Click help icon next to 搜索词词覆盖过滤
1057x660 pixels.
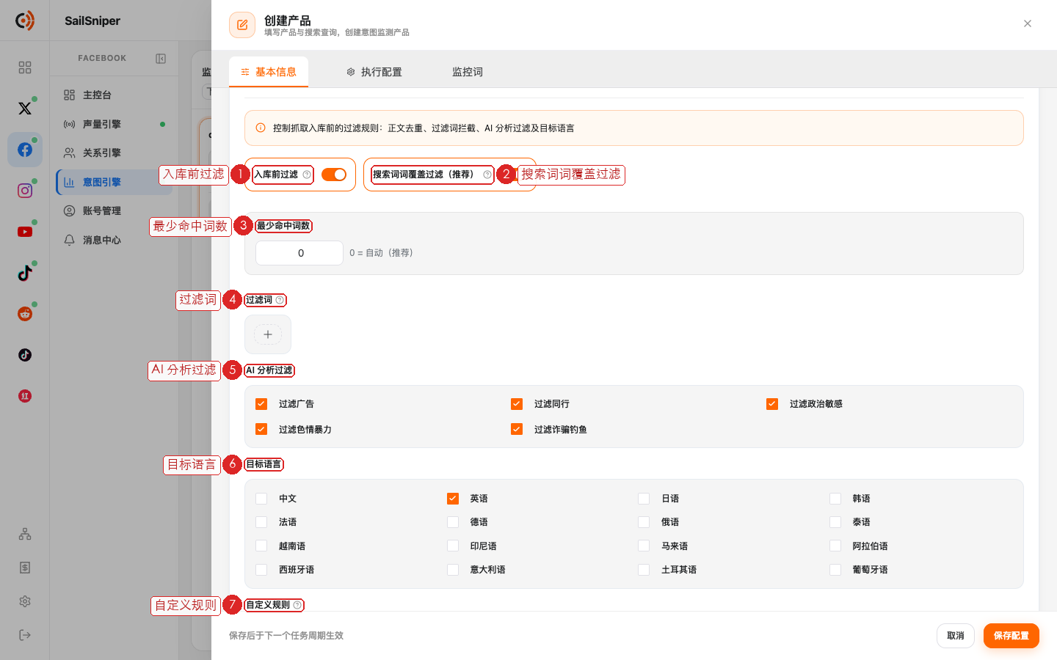click(x=487, y=175)
